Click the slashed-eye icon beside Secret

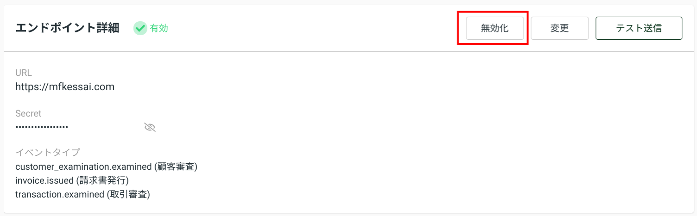(150, 127)
